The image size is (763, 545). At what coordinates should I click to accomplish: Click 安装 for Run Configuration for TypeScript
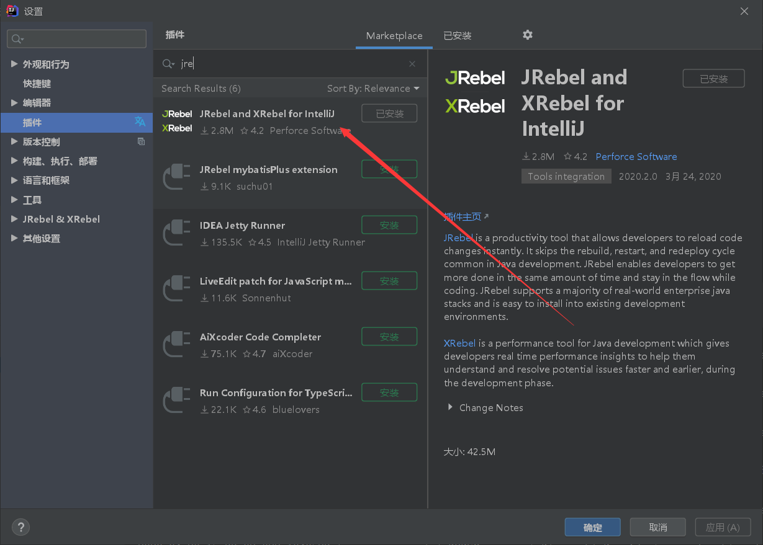click(x=389, y=392)
